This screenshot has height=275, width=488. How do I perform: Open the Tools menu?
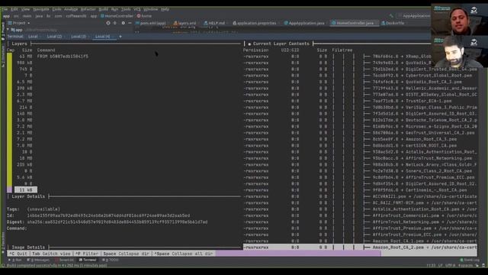pyautogui.click(x=126, y=9)
